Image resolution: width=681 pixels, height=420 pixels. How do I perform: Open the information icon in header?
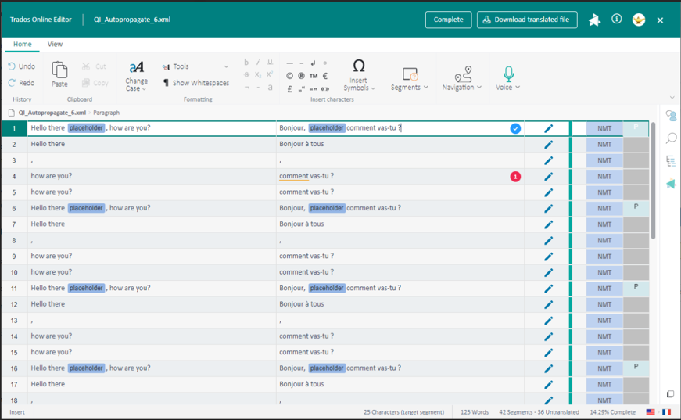(616, 20)
